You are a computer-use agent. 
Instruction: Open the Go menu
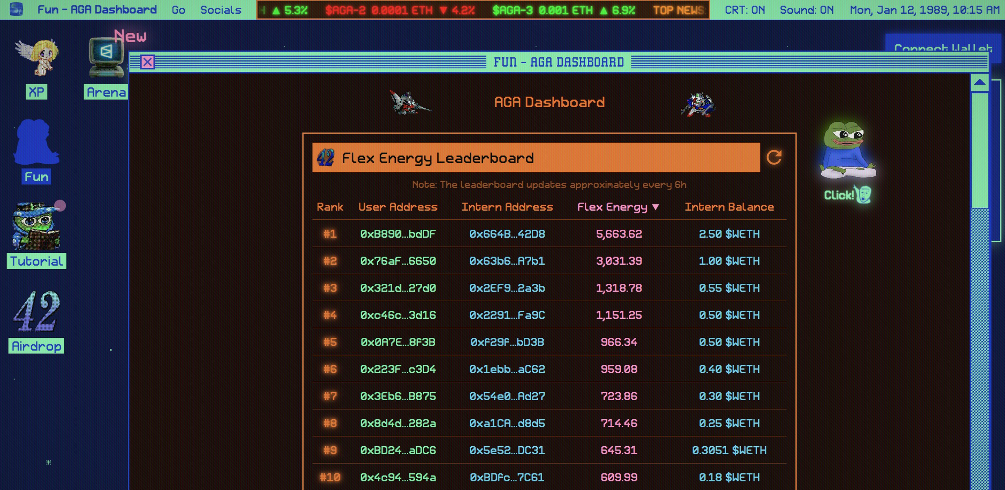coord(178,10)
